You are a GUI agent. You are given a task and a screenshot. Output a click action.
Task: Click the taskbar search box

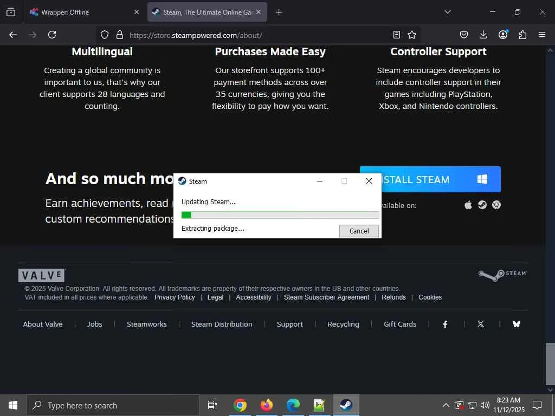pyautogui.click(x=113, y=405)
